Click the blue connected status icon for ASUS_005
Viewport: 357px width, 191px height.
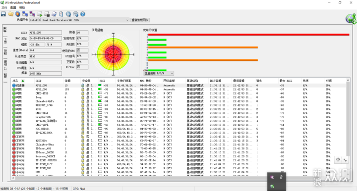coord(14,86)
